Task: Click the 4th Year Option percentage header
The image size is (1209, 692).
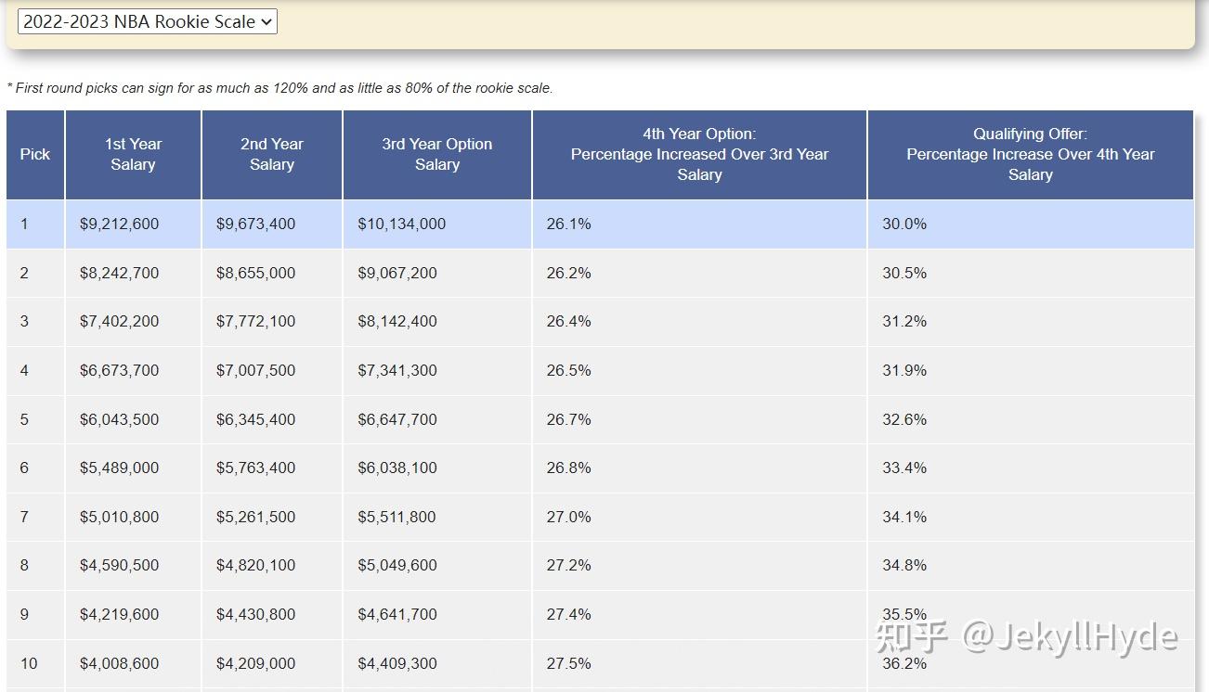Action: (699, 154)
